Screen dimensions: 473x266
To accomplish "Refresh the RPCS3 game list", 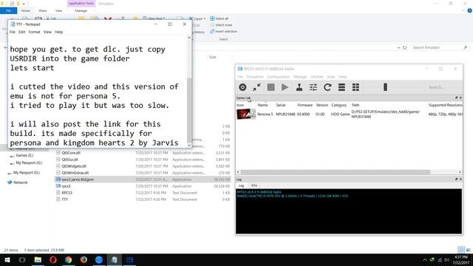I will (x=327, y=87).
